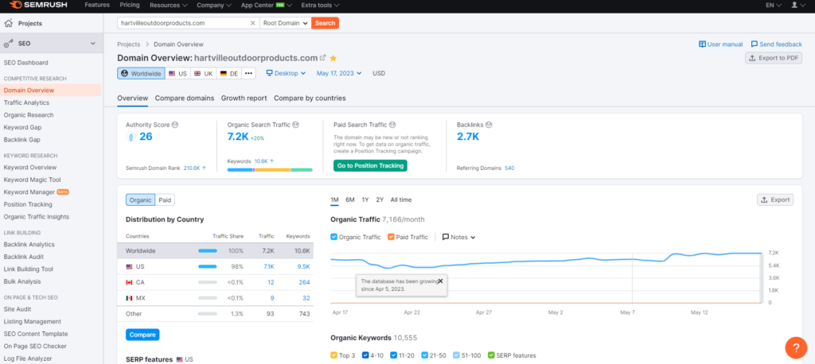Click the User manual book icon
The image size is (815, 364).
click(702, 45)
